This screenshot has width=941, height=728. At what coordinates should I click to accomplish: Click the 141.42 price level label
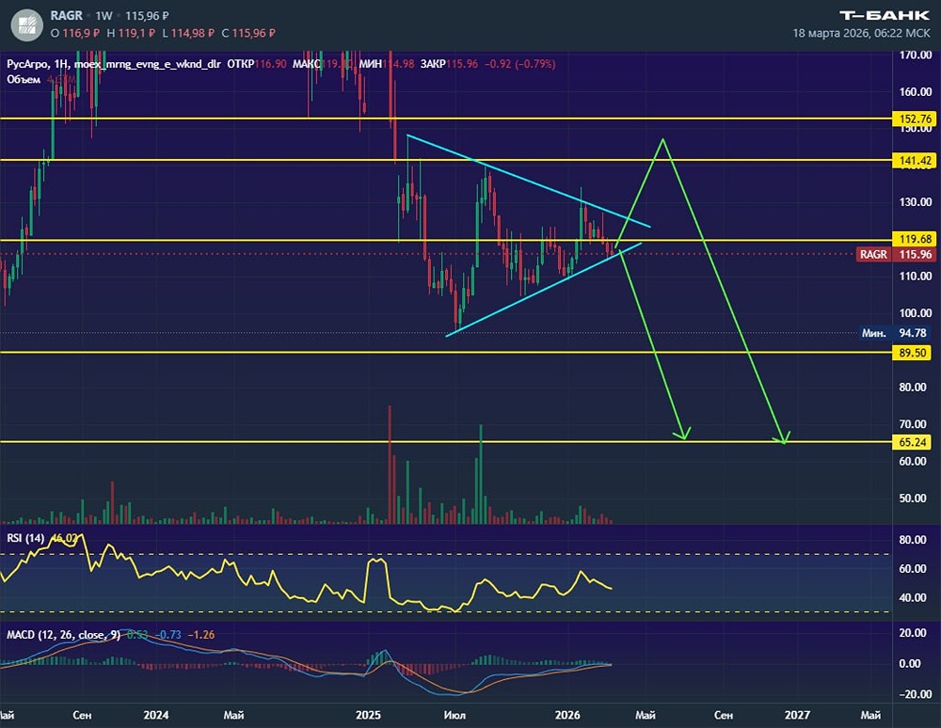[916, 160]
